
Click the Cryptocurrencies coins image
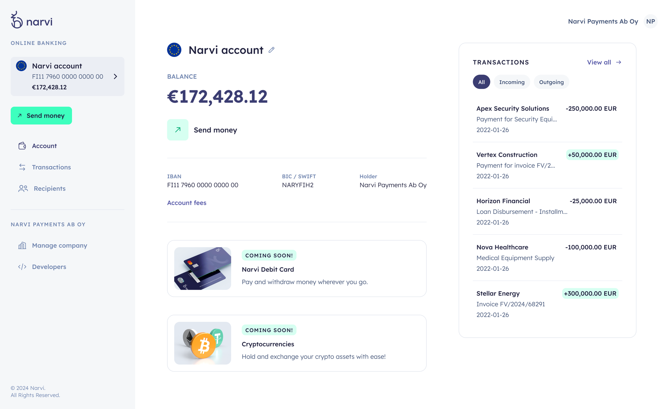tap(203, 343)
